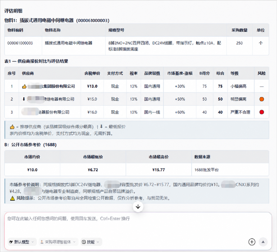Click the yellow warning triangle icon

(12, 198)
